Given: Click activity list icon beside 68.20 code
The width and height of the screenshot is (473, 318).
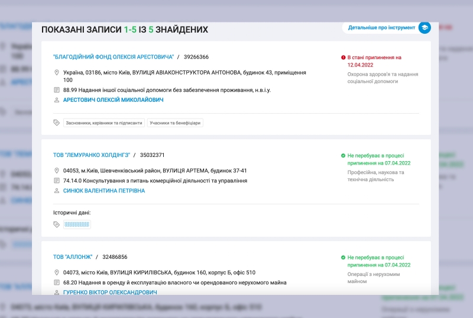Looking at the screenshot, I should tap(56, 282).
